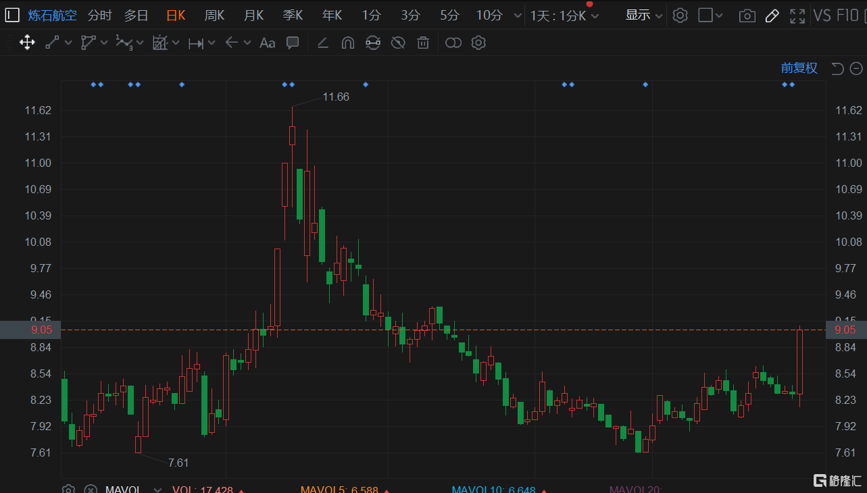Expand the line drawing tool dropdown arrow
The height and width of the screenshot is (493, 867).
click(68, 43)
